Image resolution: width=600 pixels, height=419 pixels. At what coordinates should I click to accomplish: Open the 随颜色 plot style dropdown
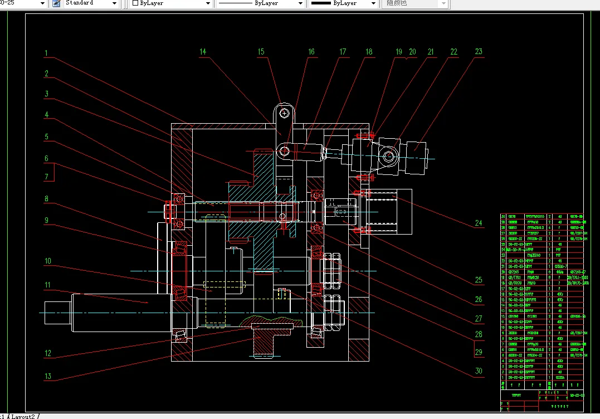pos(443,3)
